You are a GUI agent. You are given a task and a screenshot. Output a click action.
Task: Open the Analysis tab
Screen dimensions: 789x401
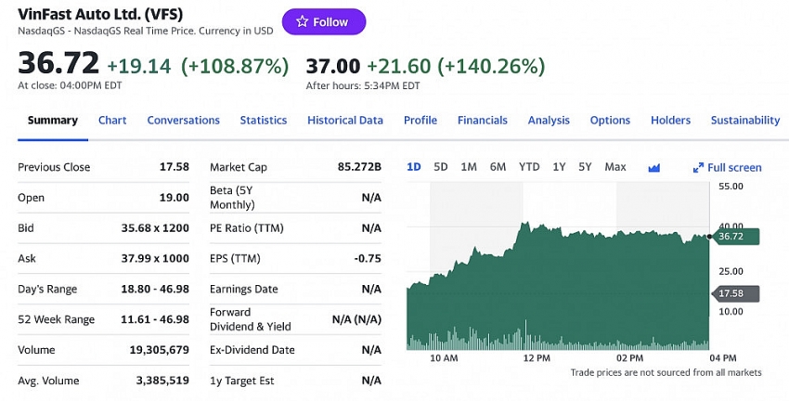549,121
